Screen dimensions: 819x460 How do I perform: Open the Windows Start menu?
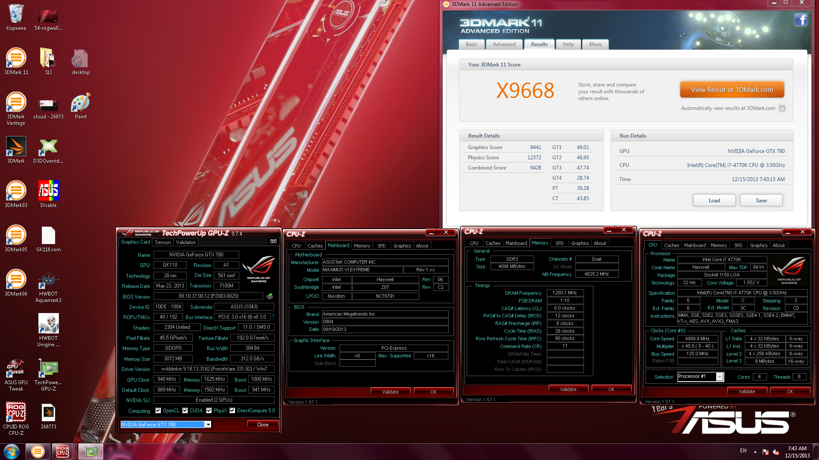pyautogui.click(x=12, y=451)
